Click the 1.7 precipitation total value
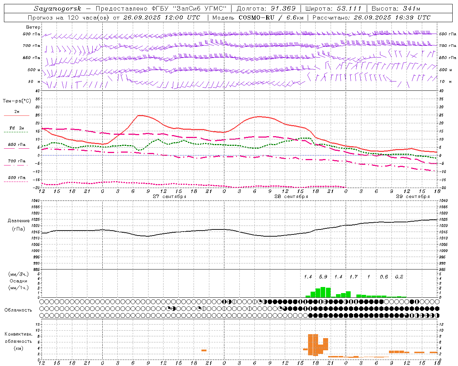Viewport: 458px width, 366px height. tap(354, 277)
